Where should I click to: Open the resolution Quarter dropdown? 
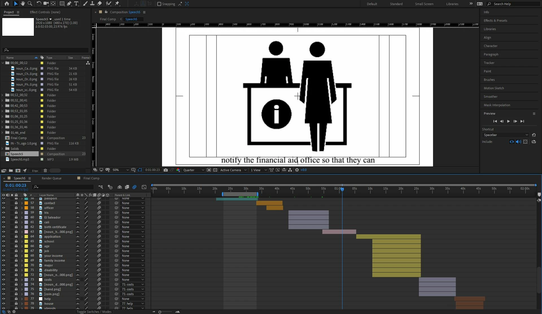tap(194, 170)
